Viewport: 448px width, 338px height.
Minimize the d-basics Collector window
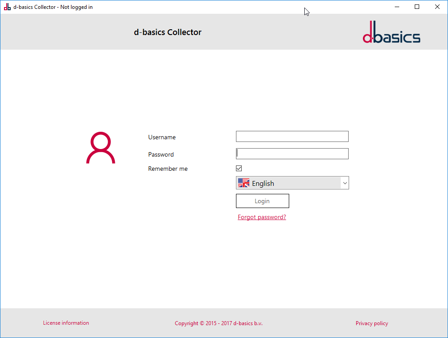pyautogui.click(x=397, y=7)
